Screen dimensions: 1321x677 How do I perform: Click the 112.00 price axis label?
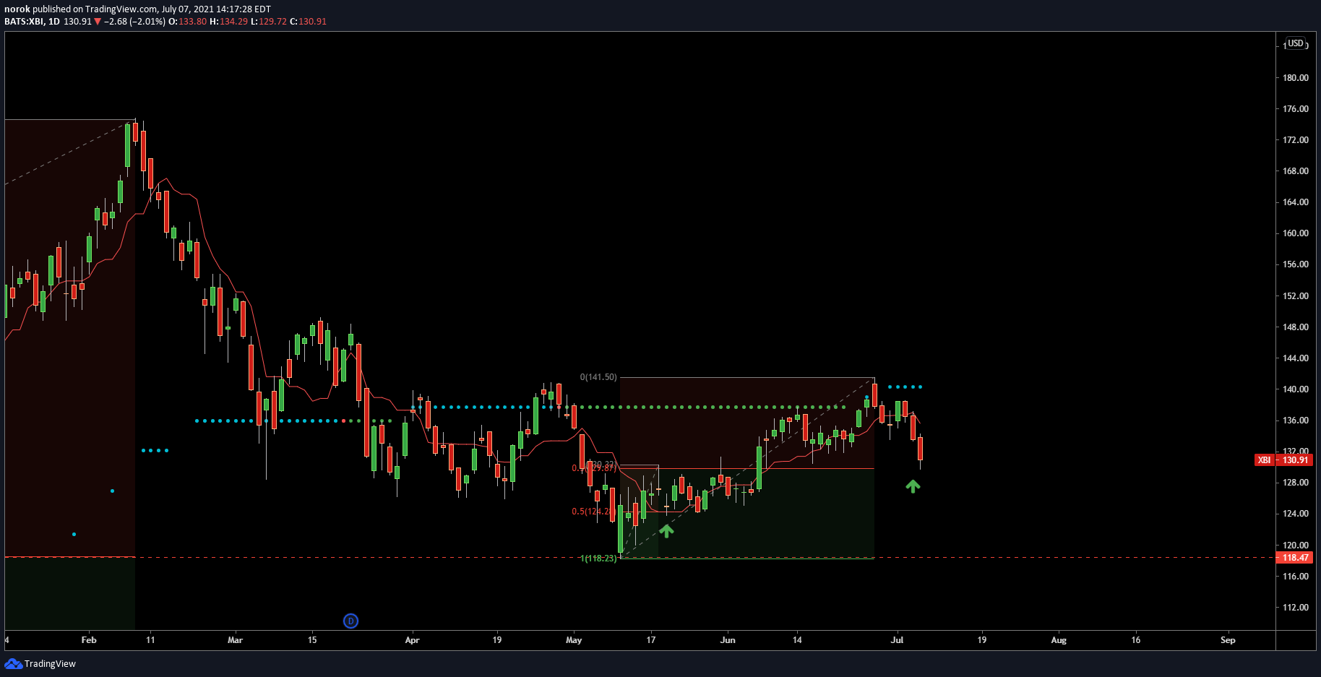pos(1296,607)
